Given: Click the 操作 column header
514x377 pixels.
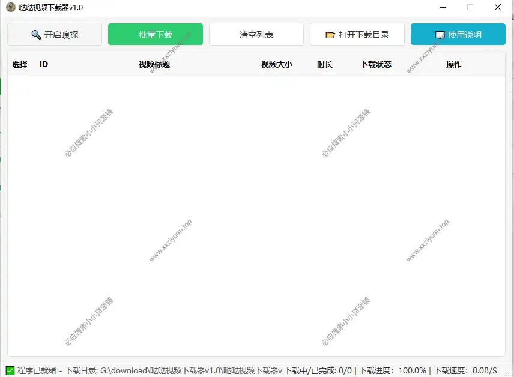Looking at the screenshot, I should point(453,64).
